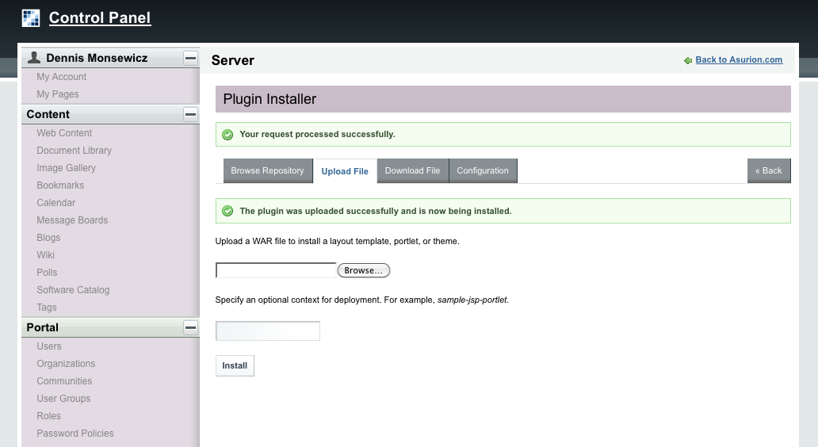
Task: Click the Control Panel logo icon
Action: click(x=30, y=17)
